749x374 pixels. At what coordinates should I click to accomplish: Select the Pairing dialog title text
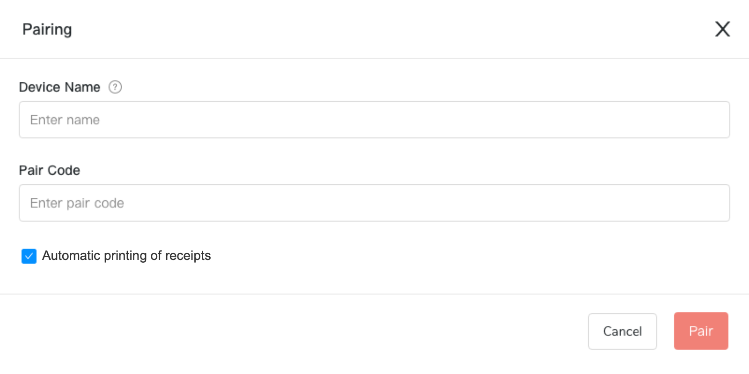pyautogui.click(x=47, y=29)
